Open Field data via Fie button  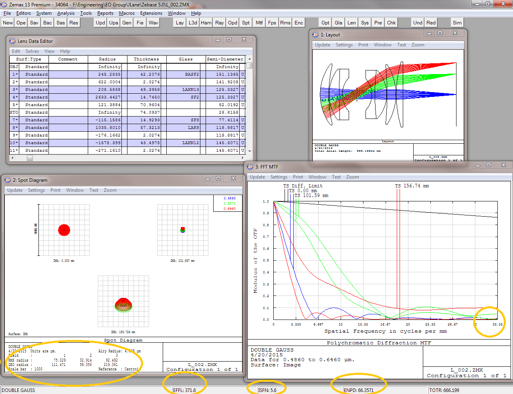click(140, 23)
